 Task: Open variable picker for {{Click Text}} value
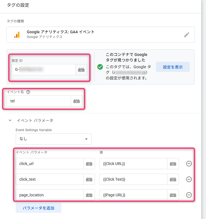click(173, 180)
